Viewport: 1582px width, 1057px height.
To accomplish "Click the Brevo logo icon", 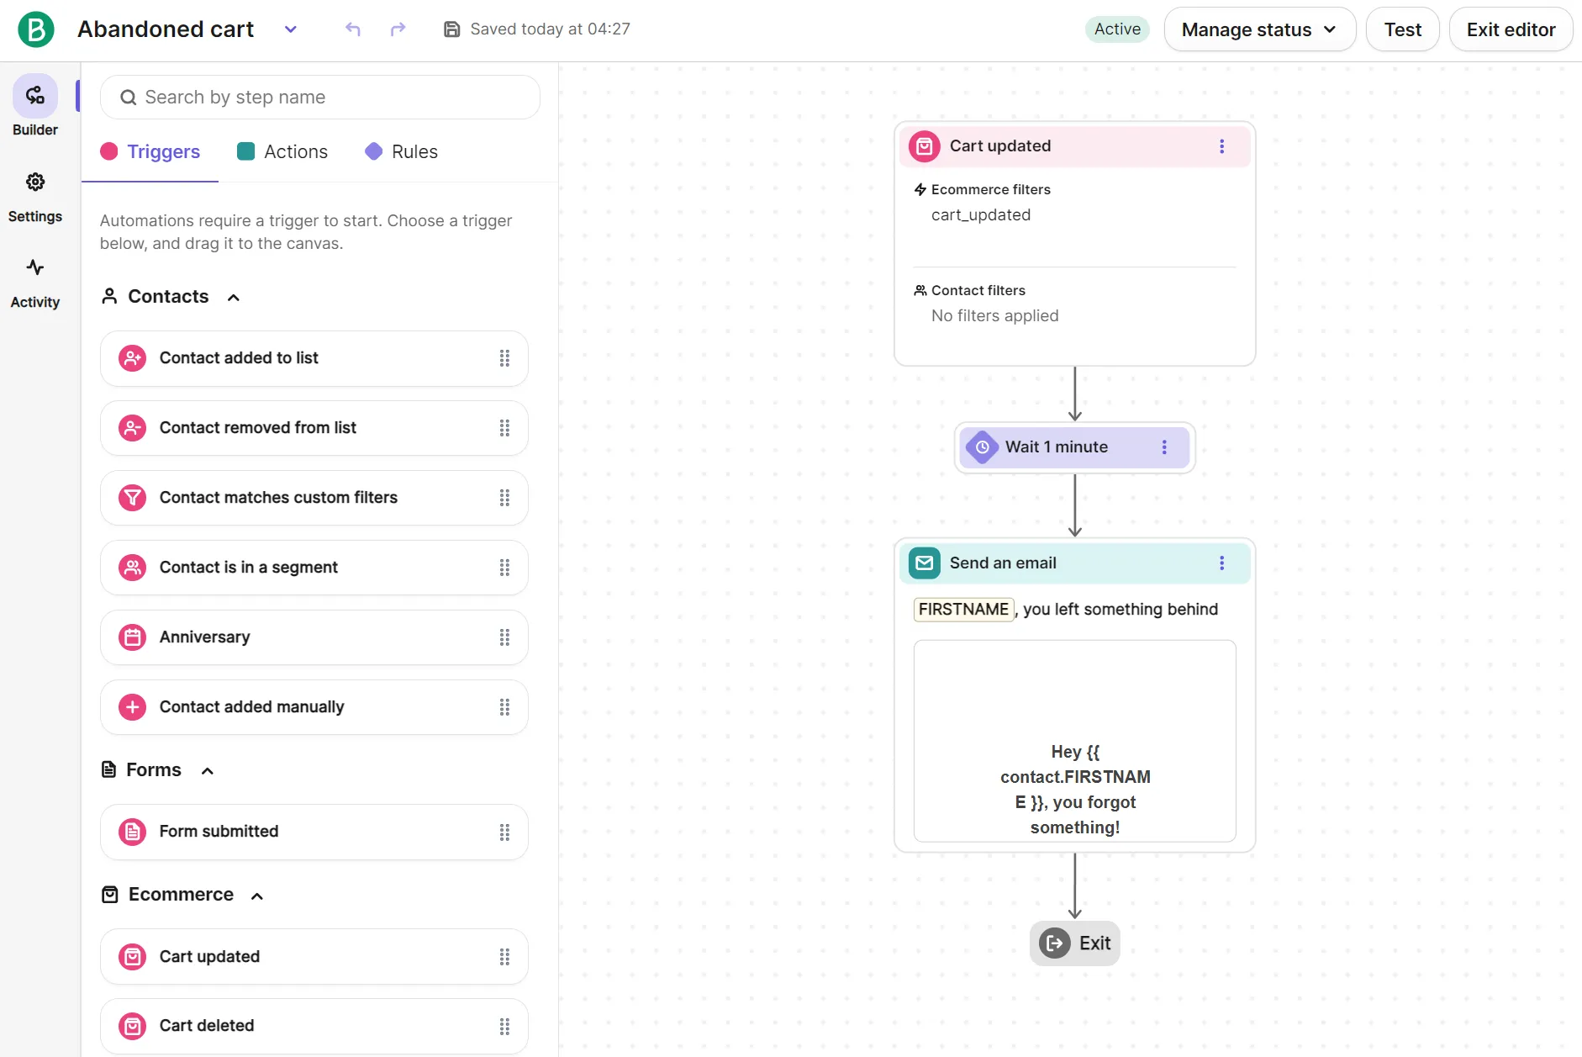I will 36,29.
